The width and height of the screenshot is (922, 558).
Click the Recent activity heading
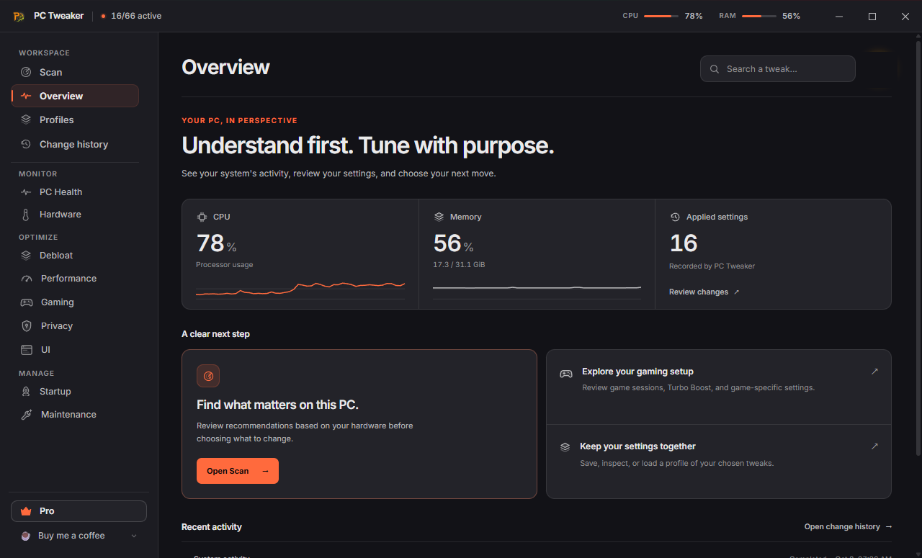coord(212,527)
